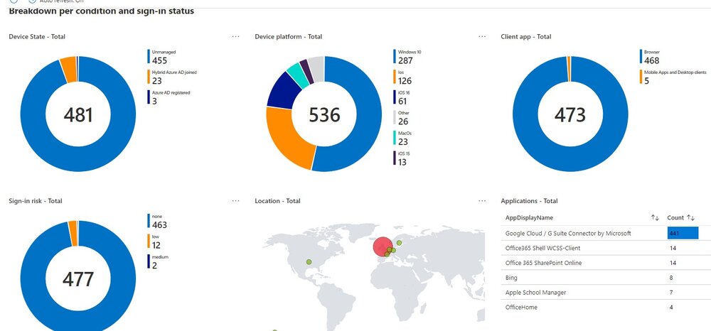The width and height of the screenshot is (711, 331).
Task: Click the Client app donut total 473
Action: tap(570, 114)
